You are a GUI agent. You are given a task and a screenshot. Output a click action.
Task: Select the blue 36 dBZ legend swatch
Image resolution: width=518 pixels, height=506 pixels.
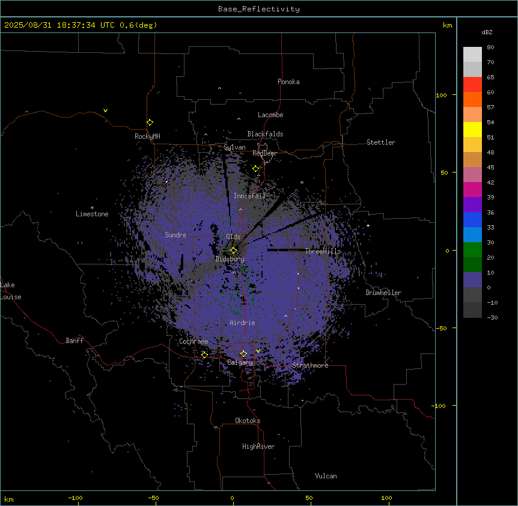pyautogui.click(x=472, y=219)
